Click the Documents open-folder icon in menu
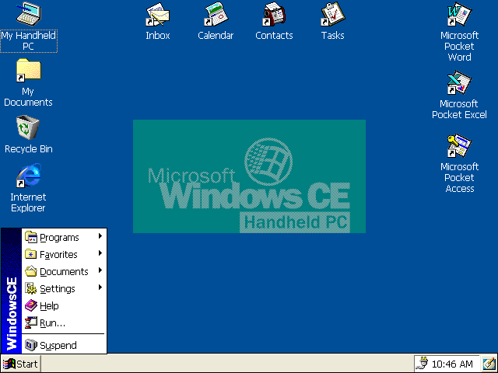 coord(31,271)
